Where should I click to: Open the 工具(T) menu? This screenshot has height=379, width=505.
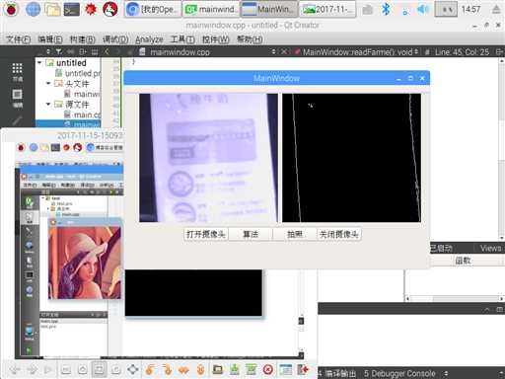182,39
